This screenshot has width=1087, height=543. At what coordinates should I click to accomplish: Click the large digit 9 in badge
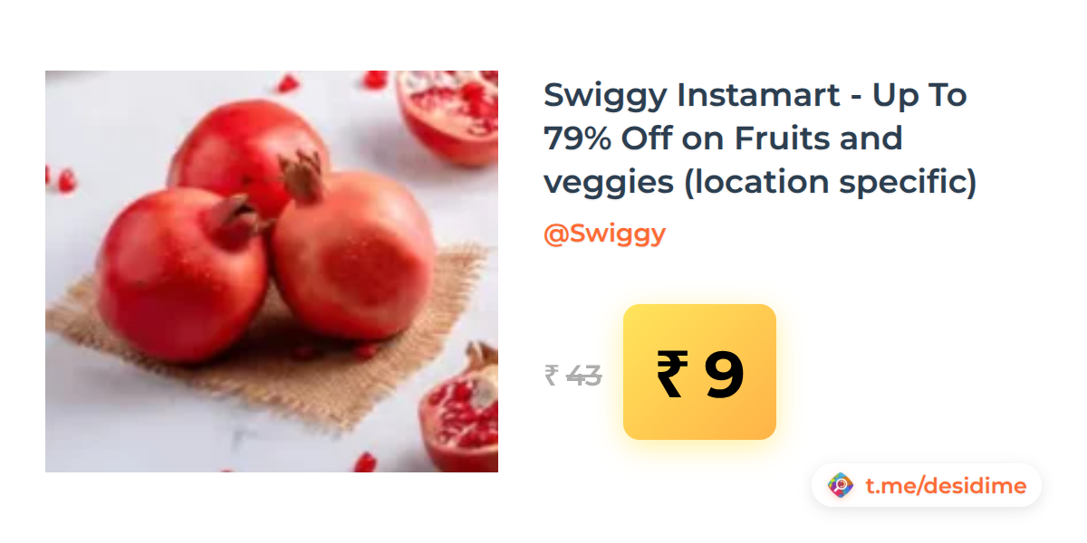click(x=724, y=375)
